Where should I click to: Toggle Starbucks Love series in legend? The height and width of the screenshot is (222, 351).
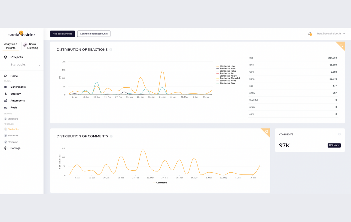click(x=226, y=66)
